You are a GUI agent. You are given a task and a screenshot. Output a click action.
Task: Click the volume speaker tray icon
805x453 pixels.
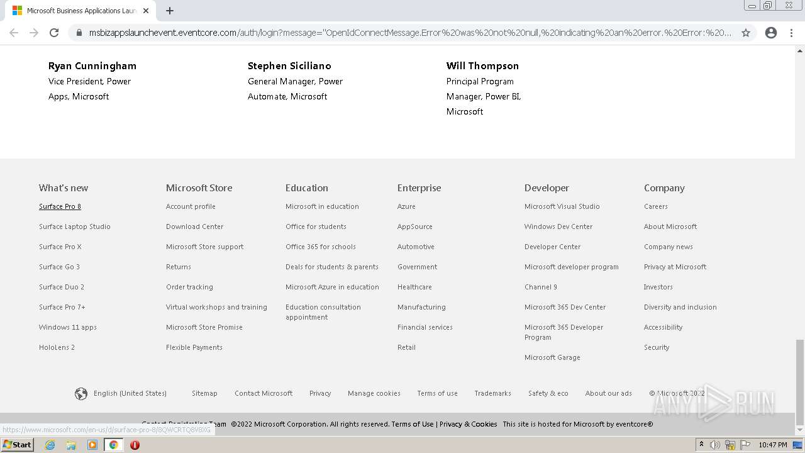(715, 445)
